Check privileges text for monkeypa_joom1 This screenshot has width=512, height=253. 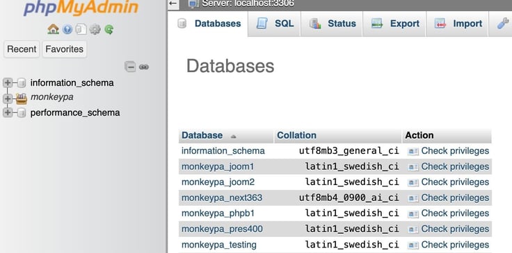[x=455, y=166]
